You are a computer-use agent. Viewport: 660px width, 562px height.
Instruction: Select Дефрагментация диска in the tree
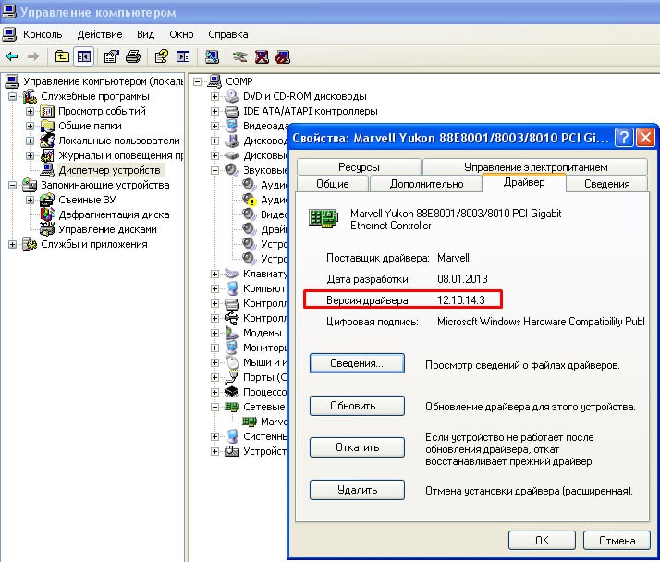pos(114,214)
